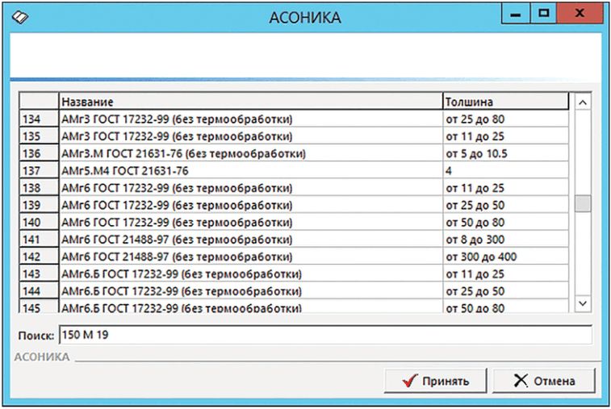Select row 138 АМг6 от 11 до 25
Viewport: 611px width, 409px height.
coord(250,188)
